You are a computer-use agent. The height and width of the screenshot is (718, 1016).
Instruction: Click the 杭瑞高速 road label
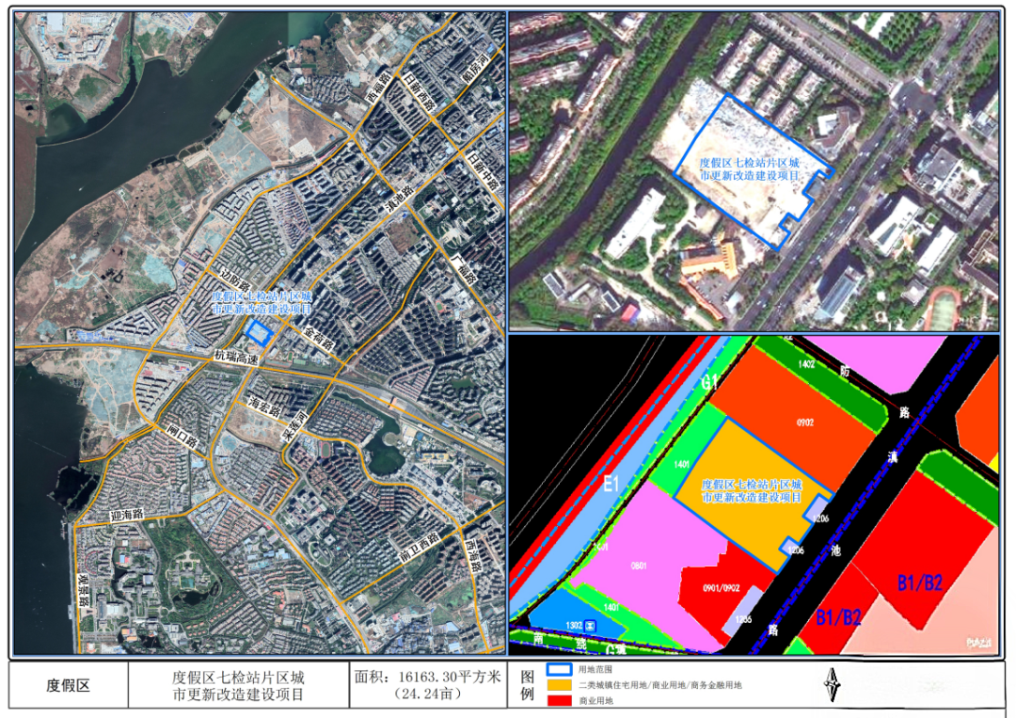231,361
